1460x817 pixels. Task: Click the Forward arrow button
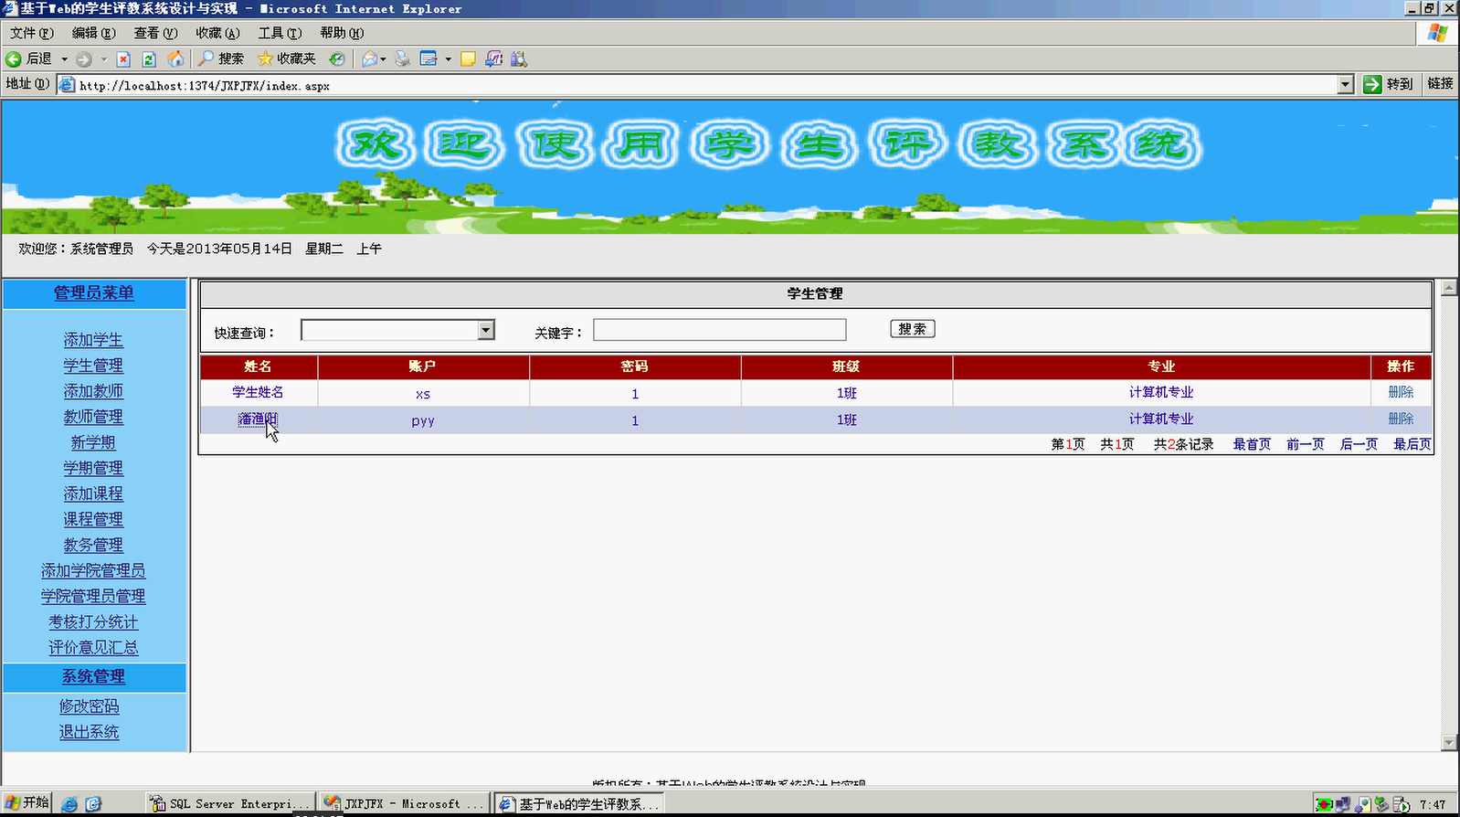(x=84, y=58)
